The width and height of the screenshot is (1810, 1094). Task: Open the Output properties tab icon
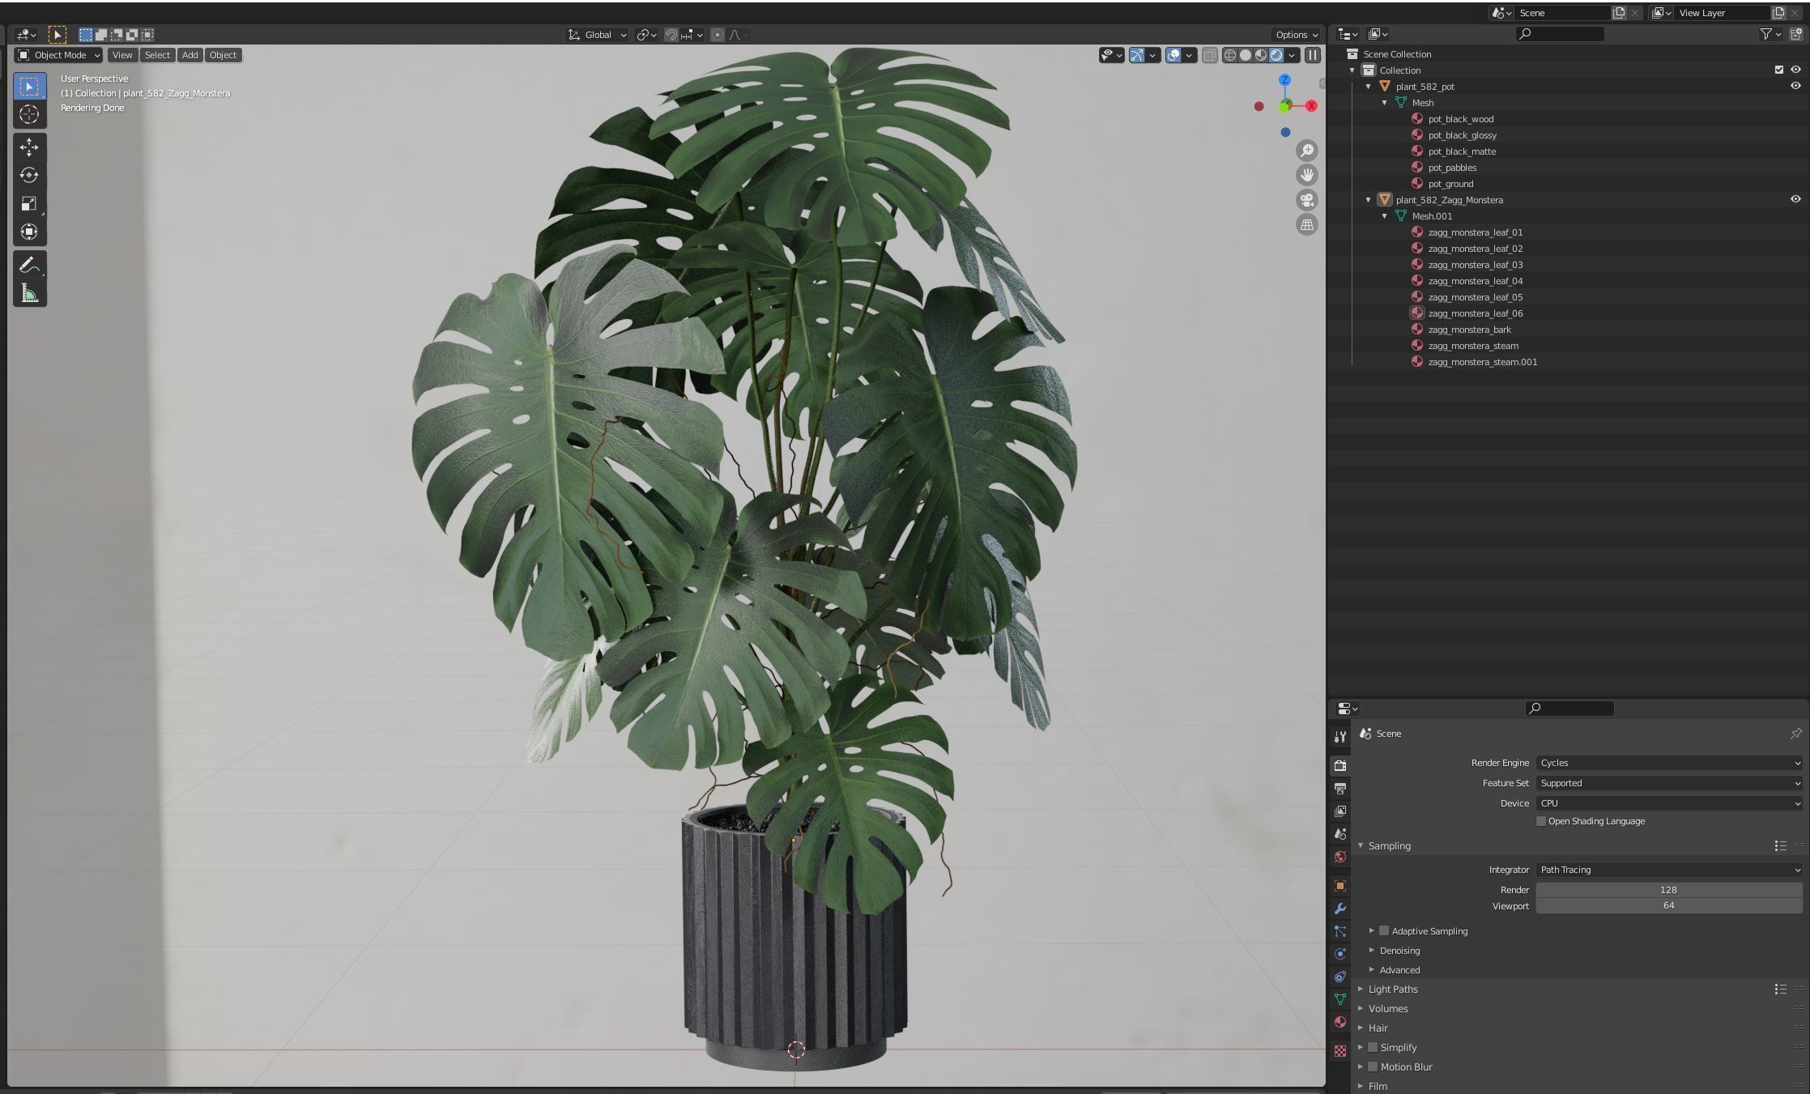[1340, 788]
